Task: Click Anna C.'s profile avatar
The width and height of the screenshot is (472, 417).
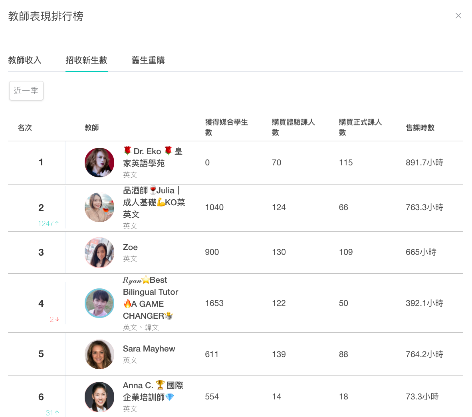Action: [99, 397]
